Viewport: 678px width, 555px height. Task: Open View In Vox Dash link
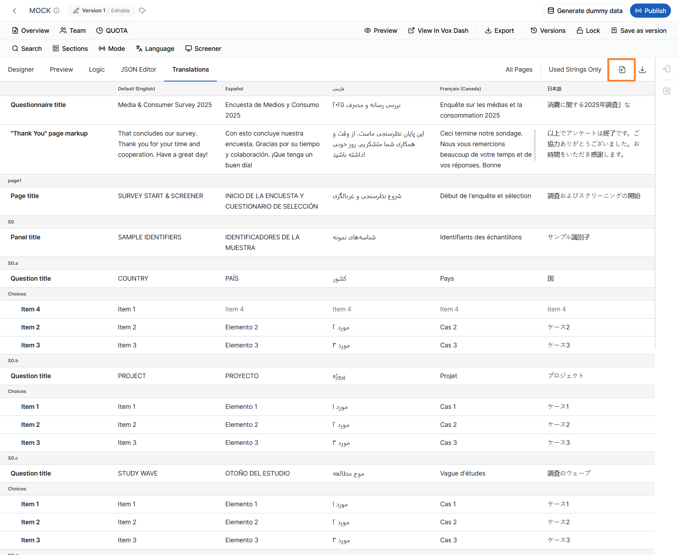point(438,30)
